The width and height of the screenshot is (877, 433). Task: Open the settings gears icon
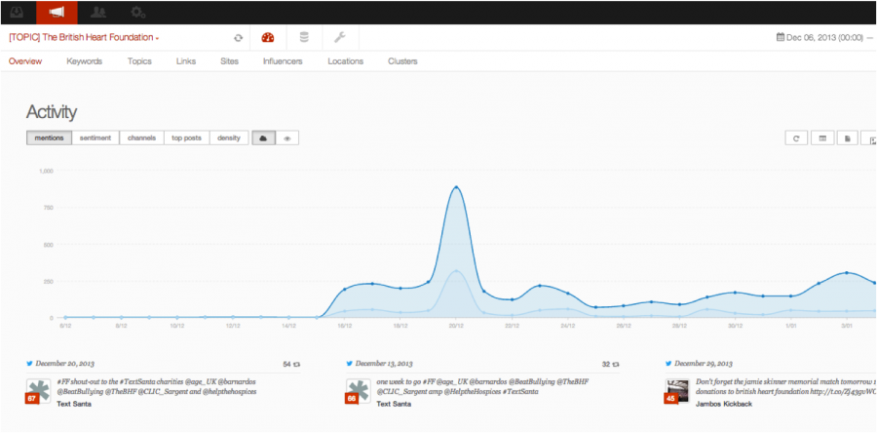pos(138,12)
